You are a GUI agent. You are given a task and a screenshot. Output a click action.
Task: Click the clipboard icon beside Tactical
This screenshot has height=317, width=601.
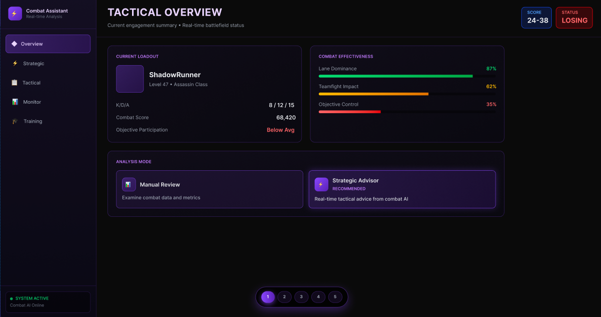point(15,83)
